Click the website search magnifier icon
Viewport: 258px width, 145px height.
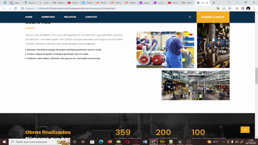tap(190, 17)
